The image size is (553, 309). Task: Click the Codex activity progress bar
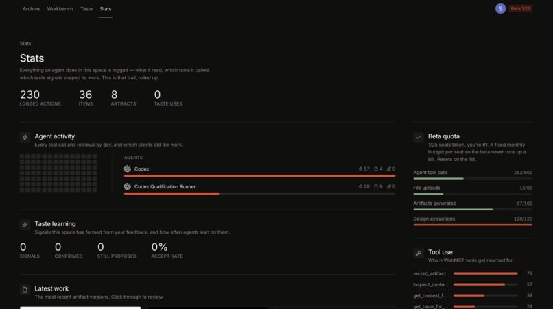coord(259,176)
